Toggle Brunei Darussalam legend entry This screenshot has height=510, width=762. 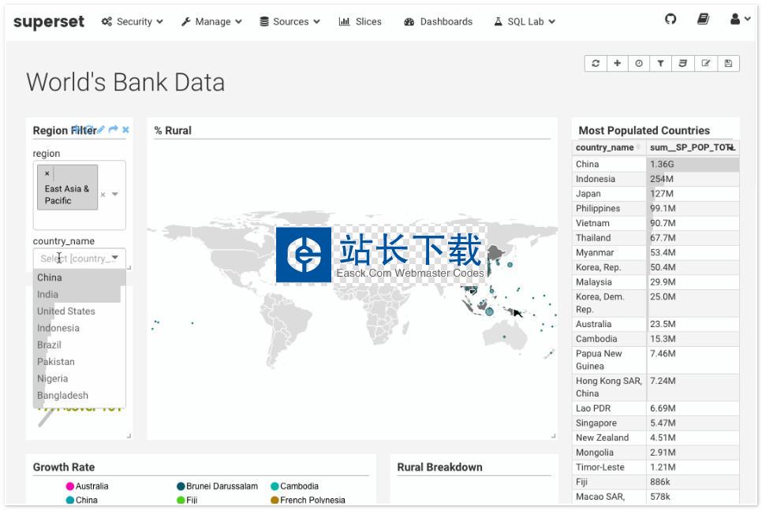(x=221, y=486)
